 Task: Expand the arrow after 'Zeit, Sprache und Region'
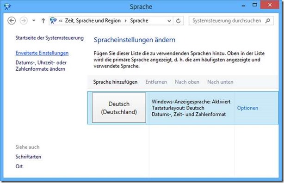(125, 21)
